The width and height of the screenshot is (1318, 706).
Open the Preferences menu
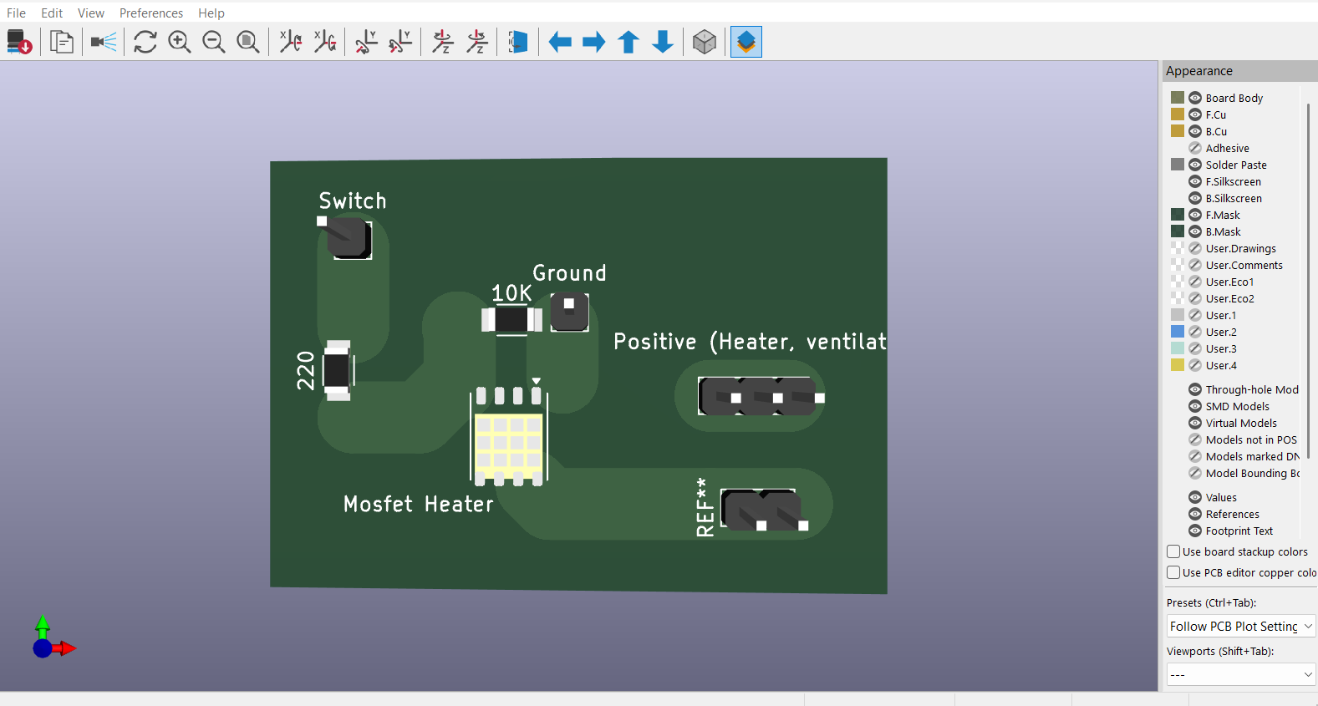click(x=151, y=13)
